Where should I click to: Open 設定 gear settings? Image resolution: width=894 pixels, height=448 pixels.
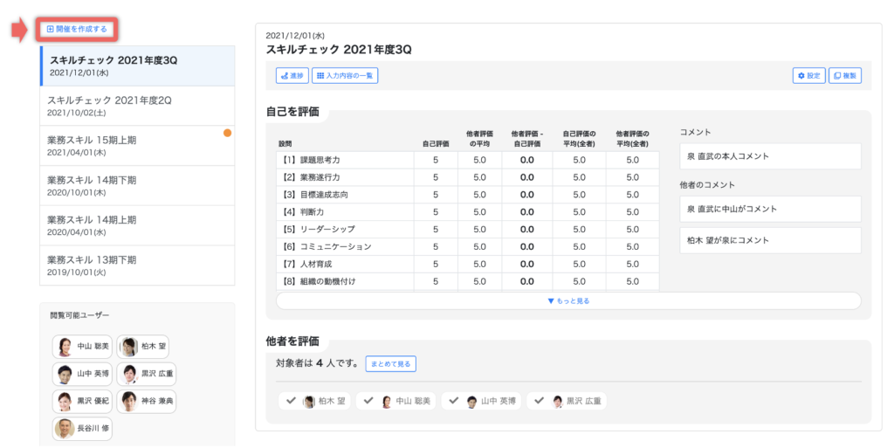click(x=808, y=76)
